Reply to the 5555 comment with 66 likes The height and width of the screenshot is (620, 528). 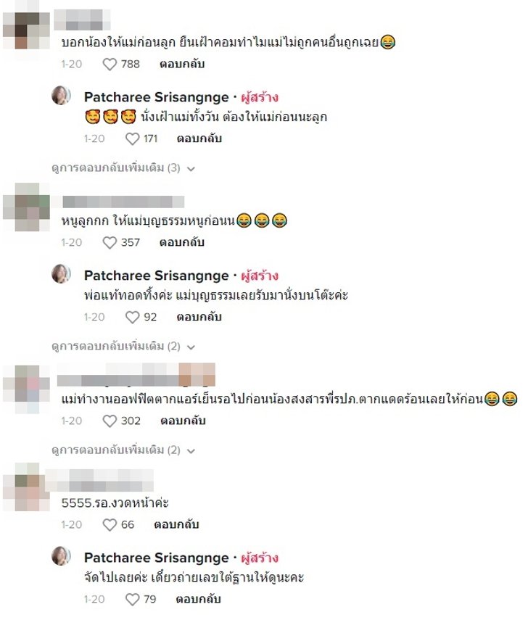click(176, 525)
